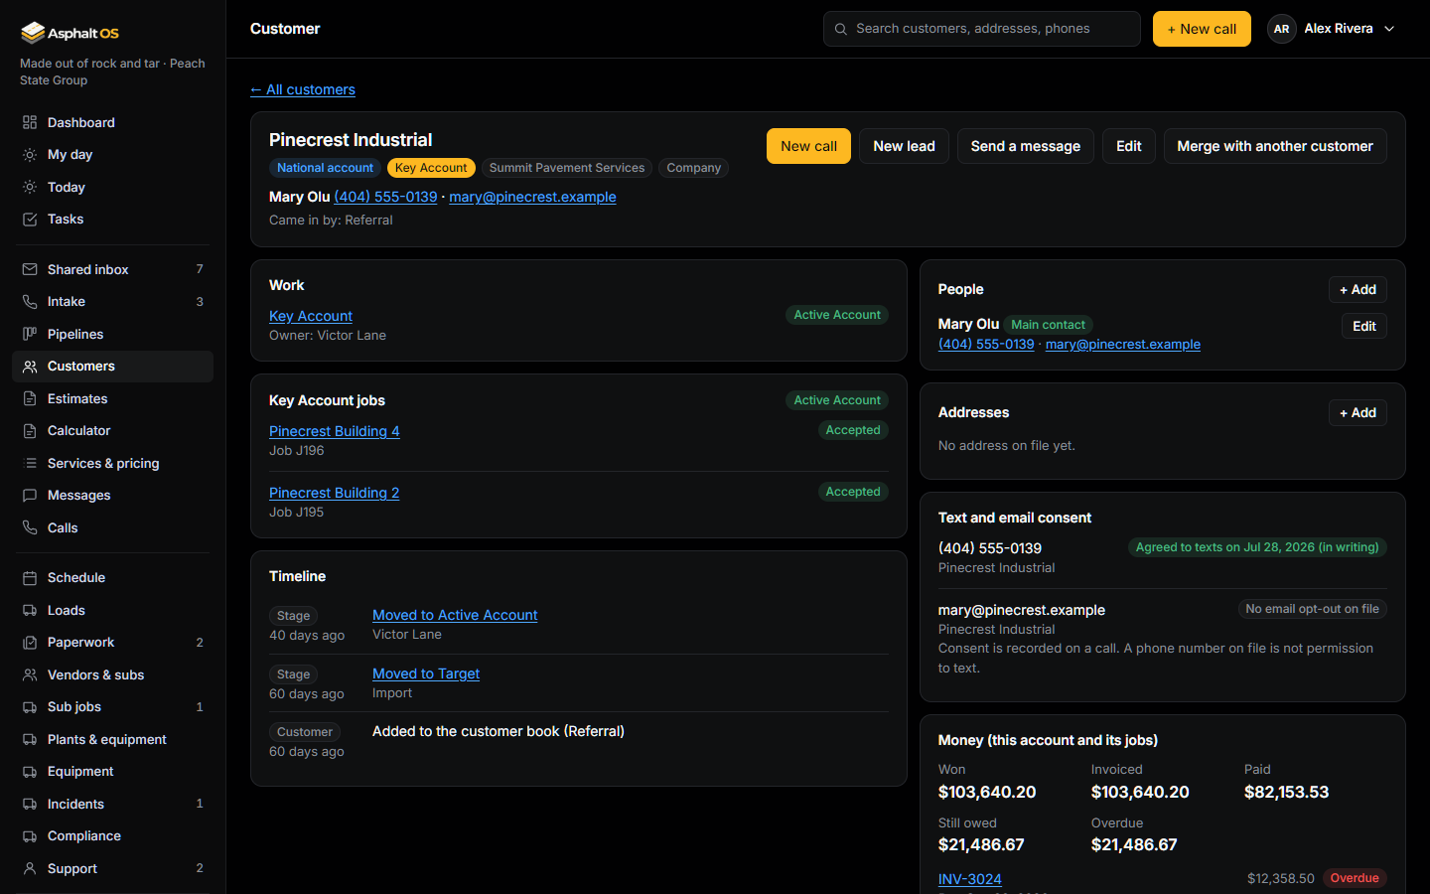Image resolution: width=1430 pixels, height=894 pixels.
Task: Click the Calls phone icon
Action: (30, 527)
